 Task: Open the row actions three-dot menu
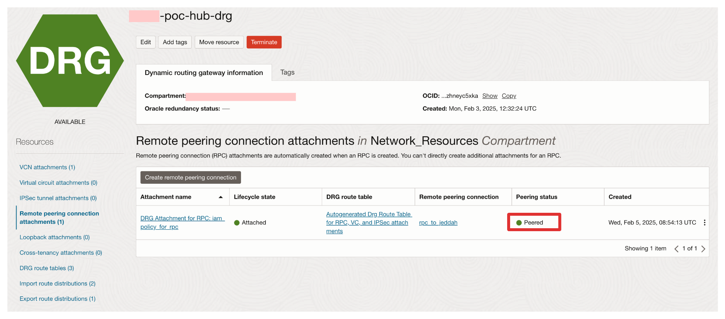(704, 223)
